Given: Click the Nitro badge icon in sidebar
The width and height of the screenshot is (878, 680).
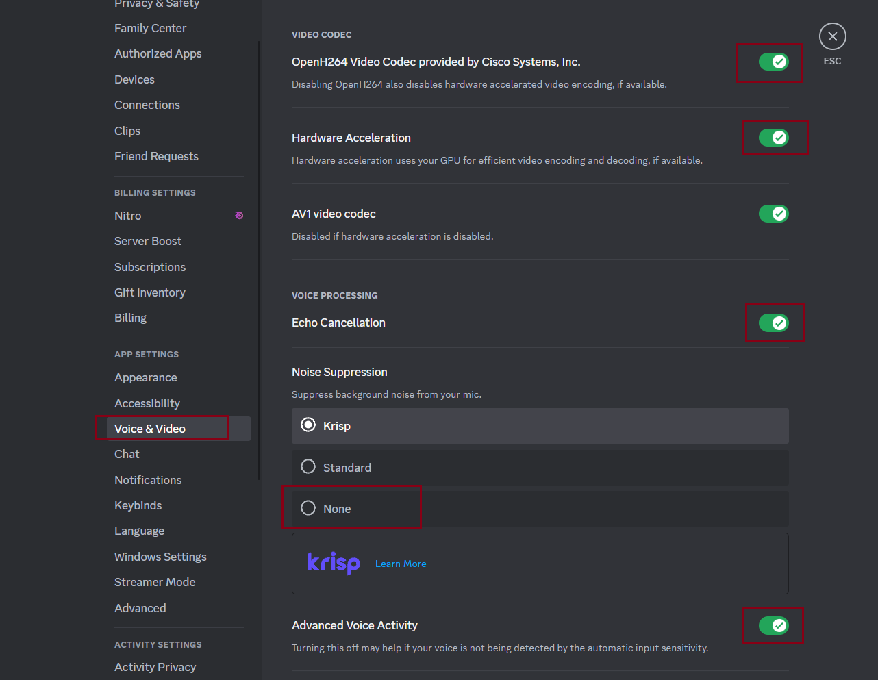Looking at the screenshot, I should point(238,216).
